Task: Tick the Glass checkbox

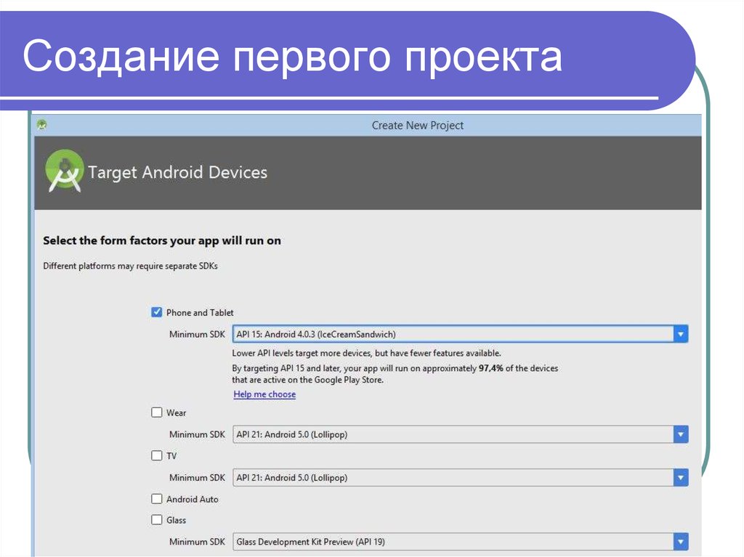Action: [157, 519]
